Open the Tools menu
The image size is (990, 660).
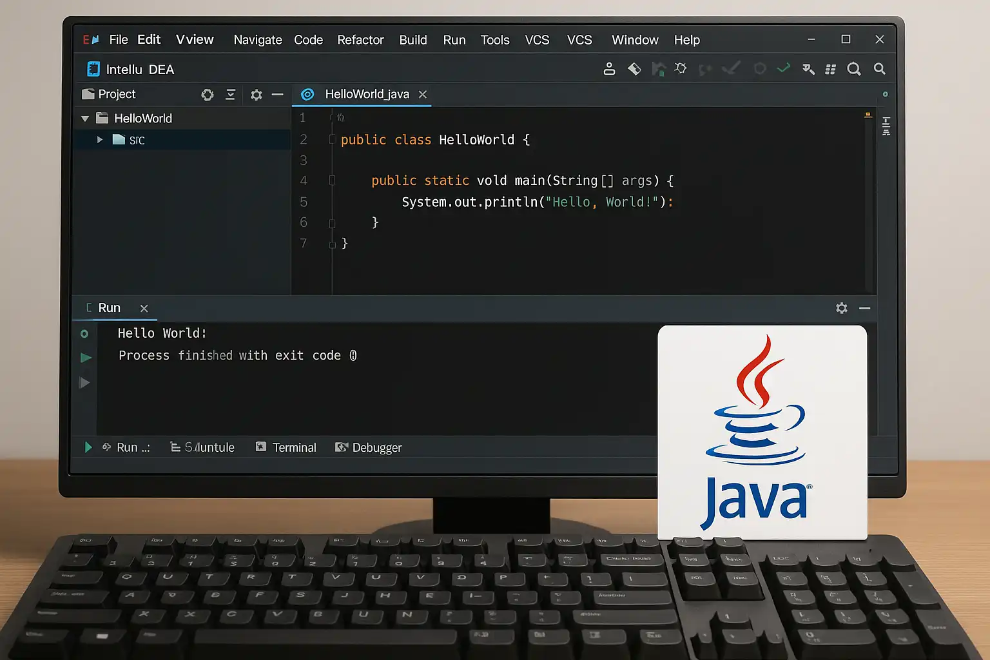click(495, 40)
